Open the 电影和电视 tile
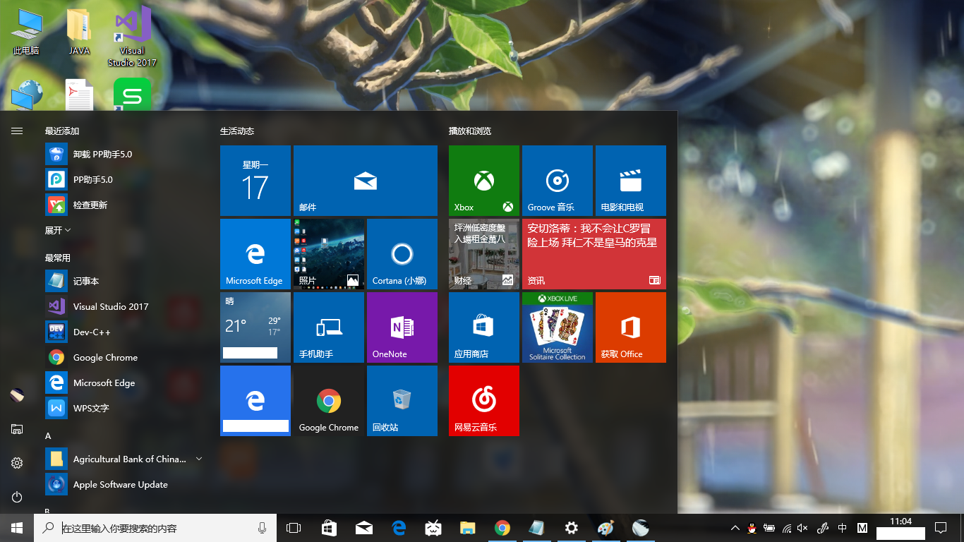The width and height of the screenshot is (964, 542). [x=631, y=181]
